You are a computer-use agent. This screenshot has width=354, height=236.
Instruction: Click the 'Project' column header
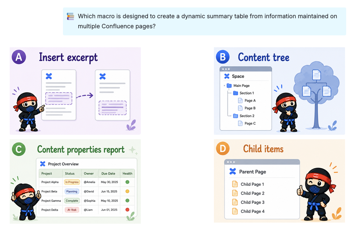pos(47,173)
